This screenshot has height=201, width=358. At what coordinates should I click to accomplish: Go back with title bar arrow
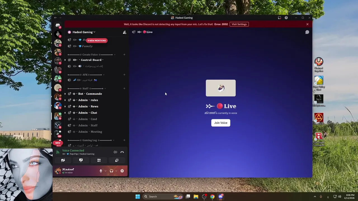click(x=55, y=18)
